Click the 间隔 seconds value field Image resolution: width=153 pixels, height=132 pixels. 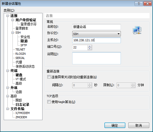tap(80, 85)
